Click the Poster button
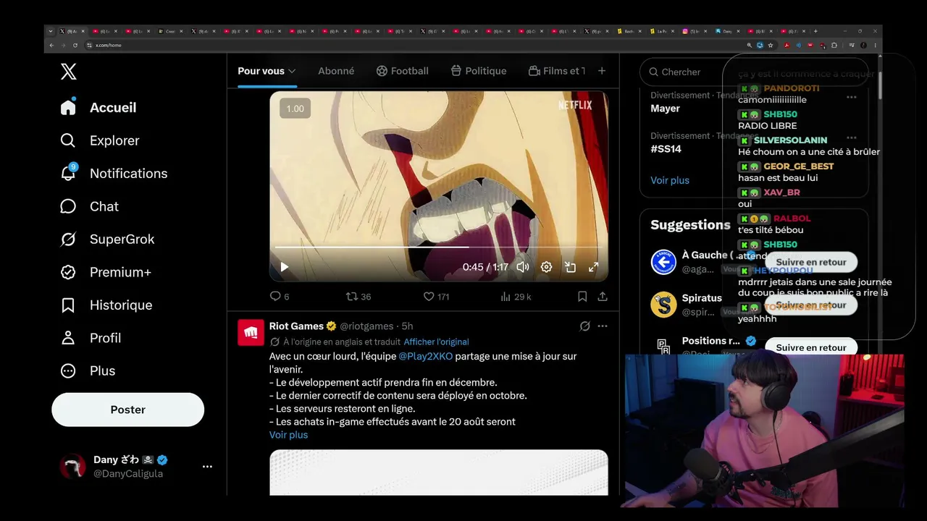 (128, 410)
